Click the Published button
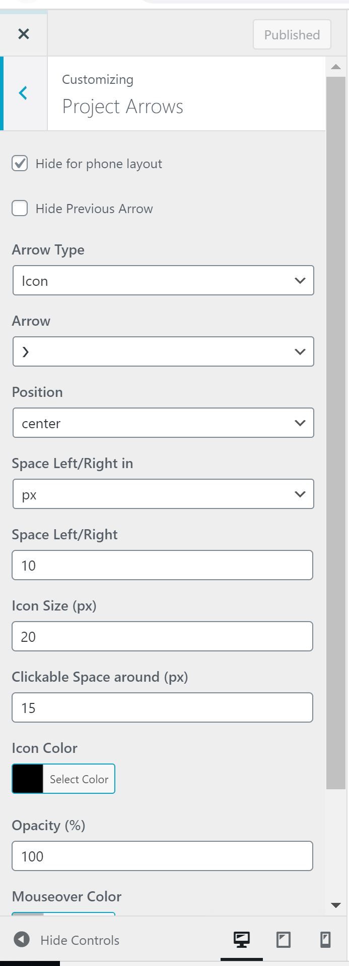349x966 pixels. 292,35
